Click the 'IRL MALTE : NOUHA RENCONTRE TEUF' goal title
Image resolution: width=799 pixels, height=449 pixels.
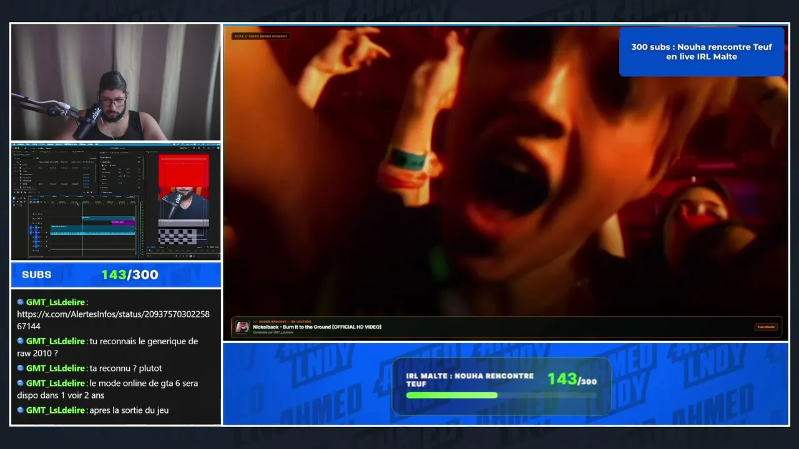tap(470, 380)
